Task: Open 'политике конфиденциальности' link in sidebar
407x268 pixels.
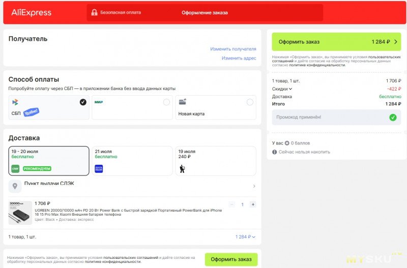Action: point(317,65)
